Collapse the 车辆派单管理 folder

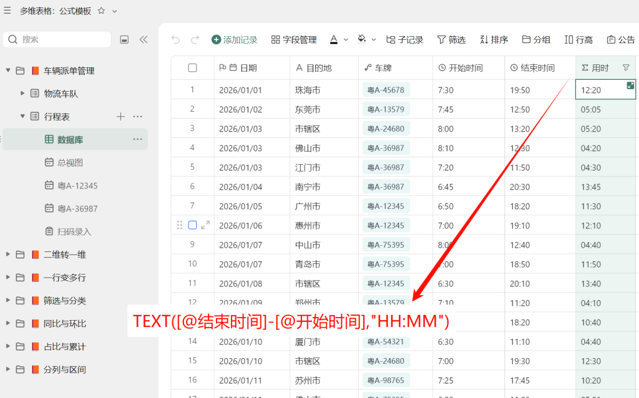[x=8, y=70]
